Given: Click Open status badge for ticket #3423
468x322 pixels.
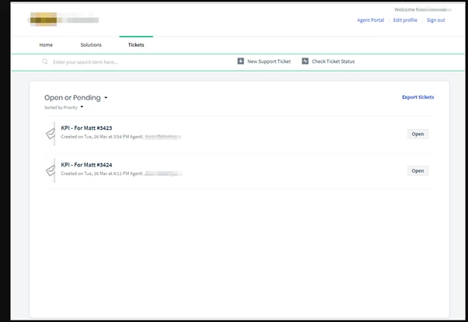Looking at the screenshot, I should pyautogui.click(x=417, y=134).
